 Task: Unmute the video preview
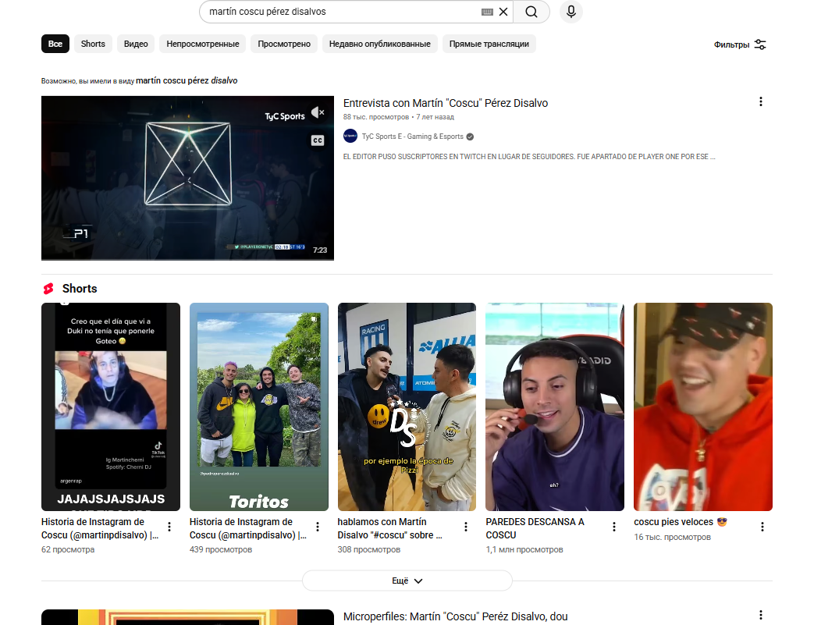[x=318, y=113]
